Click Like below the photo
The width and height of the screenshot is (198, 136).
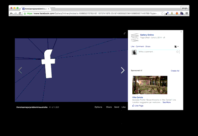click(123, 107)
